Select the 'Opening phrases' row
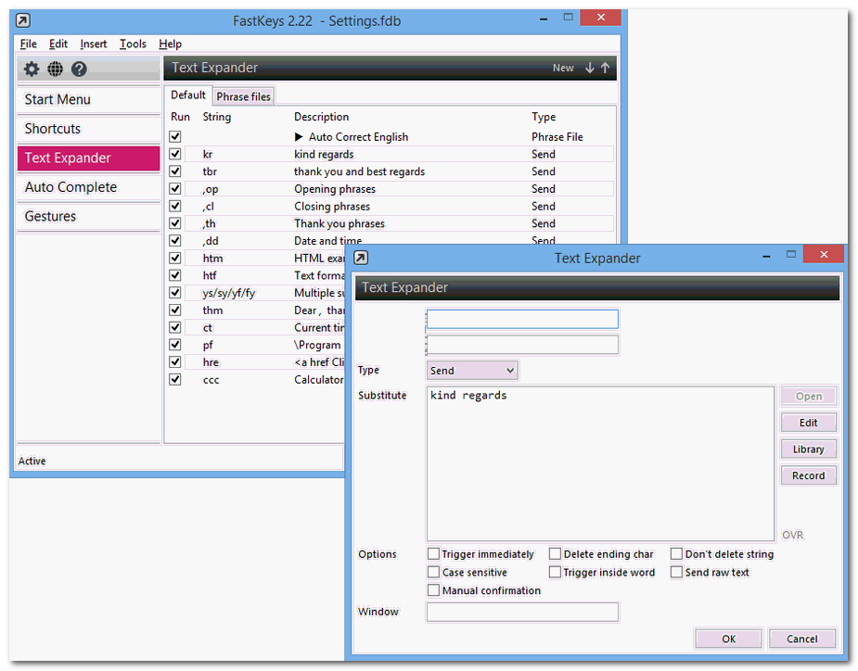858x671 pixels. pyautogui.click(x=391, y=189)
